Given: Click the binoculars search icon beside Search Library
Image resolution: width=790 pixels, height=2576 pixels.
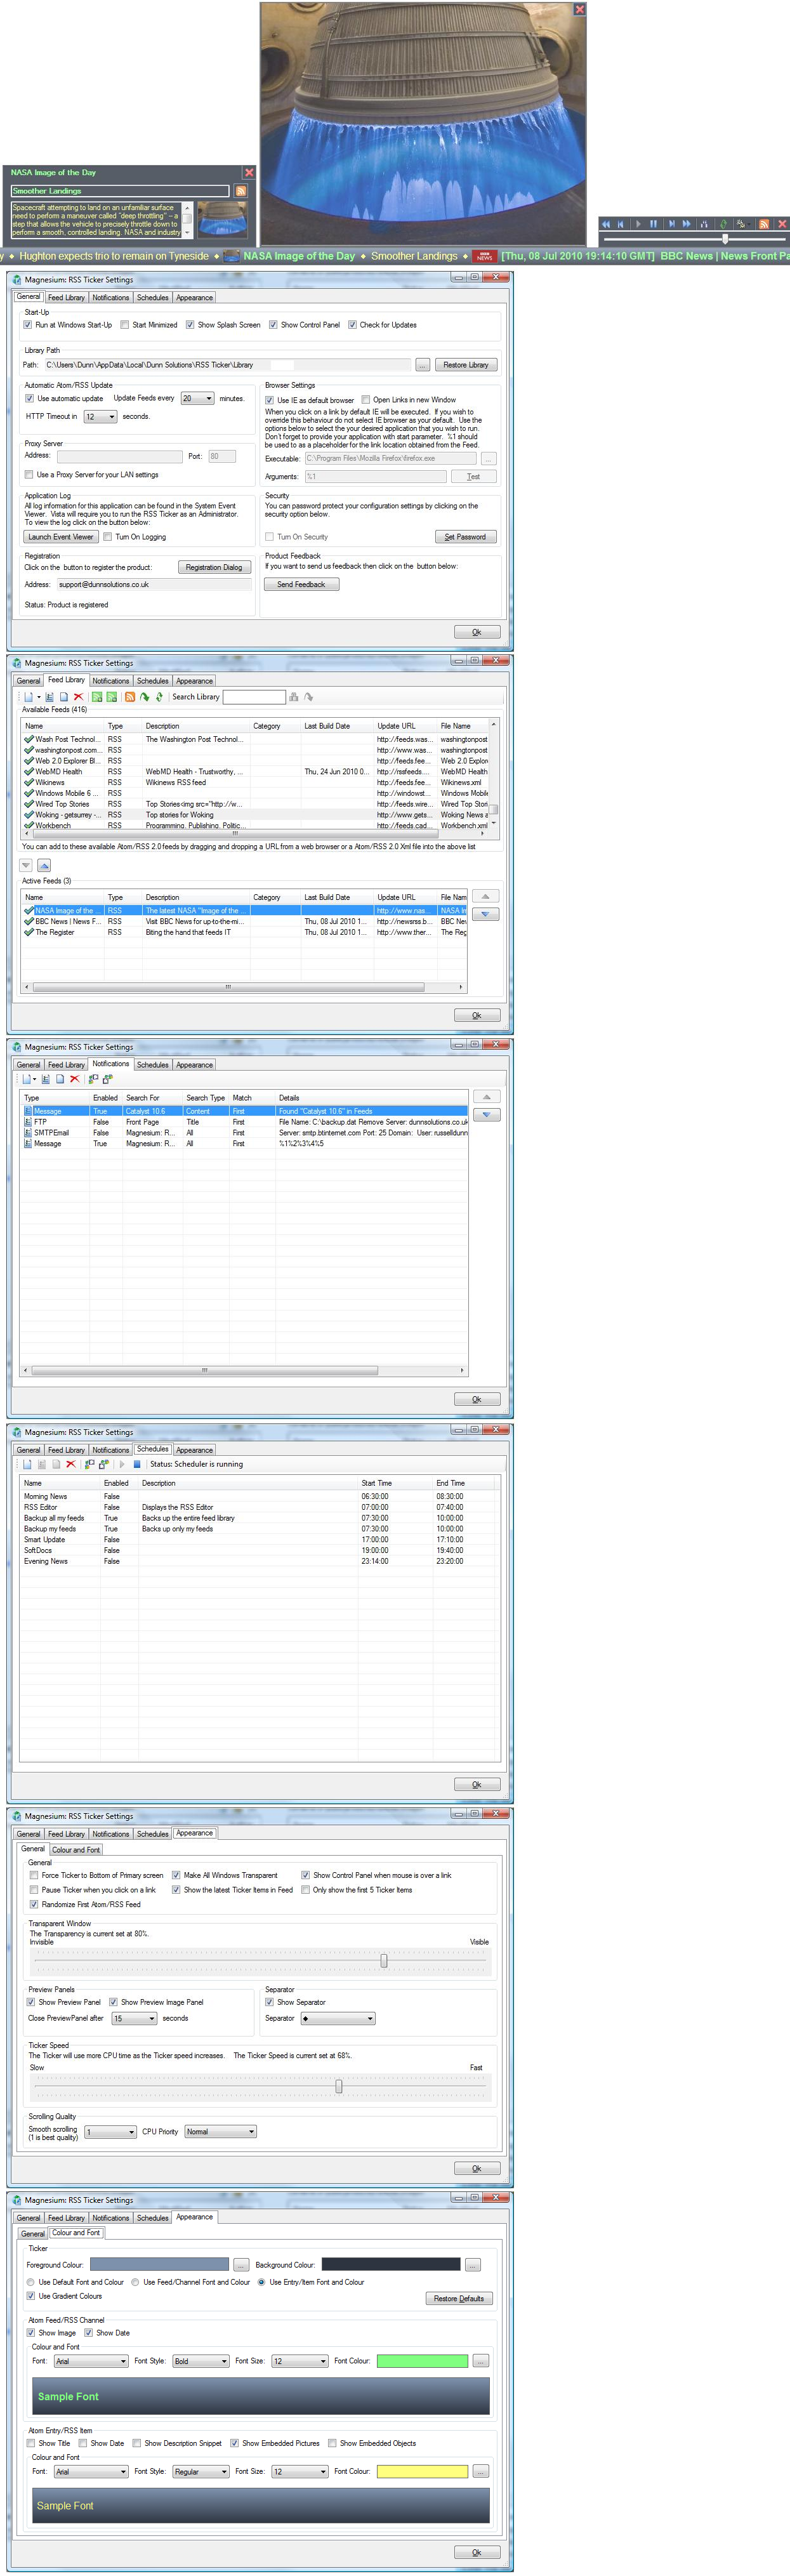Looking at the screenshot, I should pyautogui.click(x=294, y=697).
